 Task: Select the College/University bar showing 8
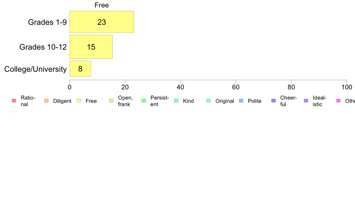(x=80, y=69)
